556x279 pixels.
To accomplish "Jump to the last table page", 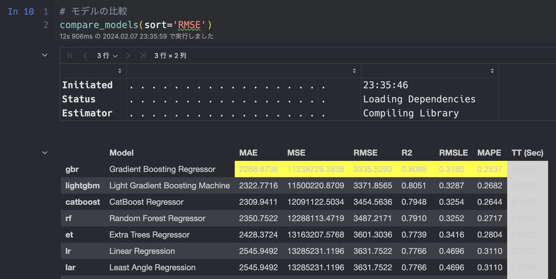I will (x=143, y=56).
